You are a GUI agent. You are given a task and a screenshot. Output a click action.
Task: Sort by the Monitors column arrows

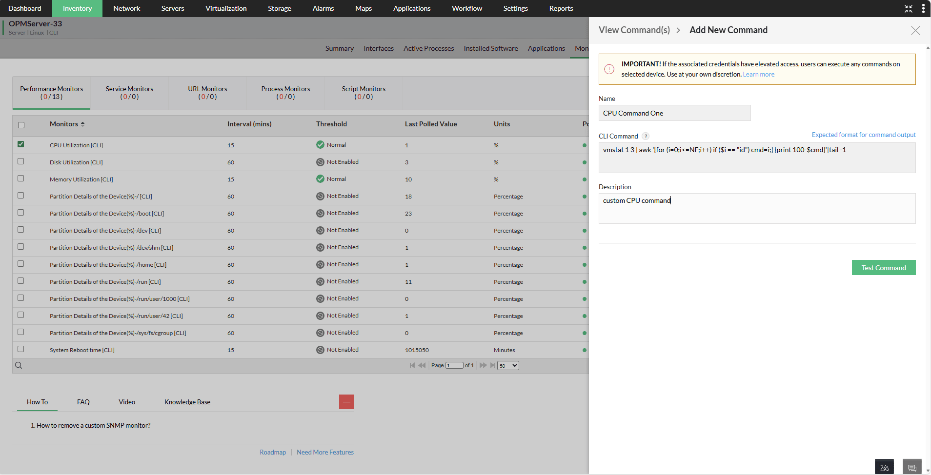pos(83,123)
